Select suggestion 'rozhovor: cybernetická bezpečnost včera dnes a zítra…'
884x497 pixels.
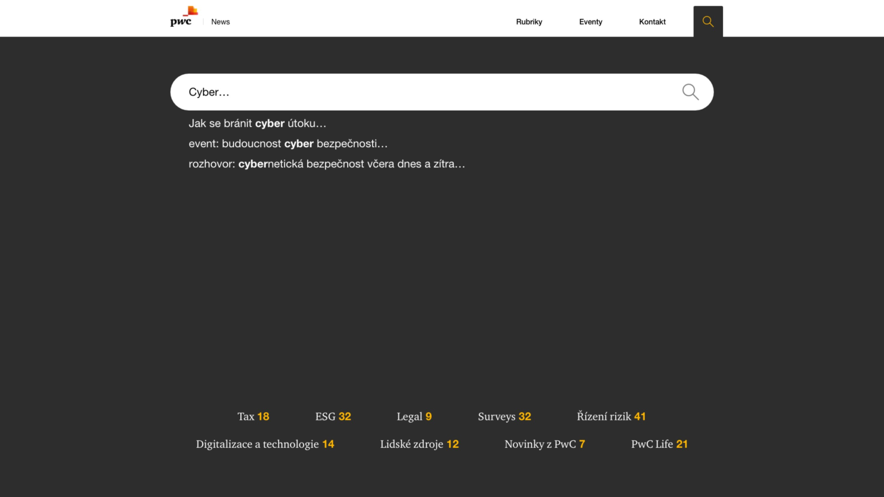coord(327,164)
